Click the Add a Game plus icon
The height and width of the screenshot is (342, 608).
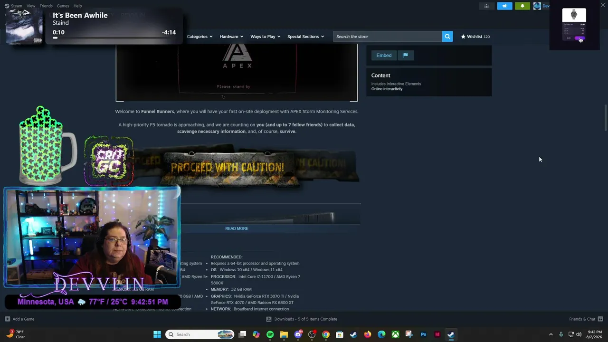(7, 319)
